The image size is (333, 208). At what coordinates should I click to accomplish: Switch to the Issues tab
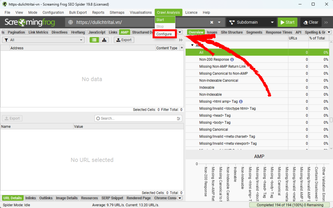[212, 32]
